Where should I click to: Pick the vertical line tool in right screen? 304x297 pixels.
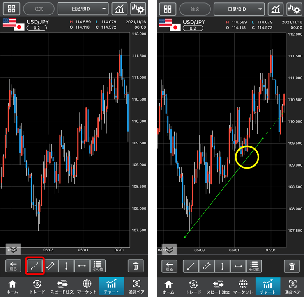click(x=222, y=266)
